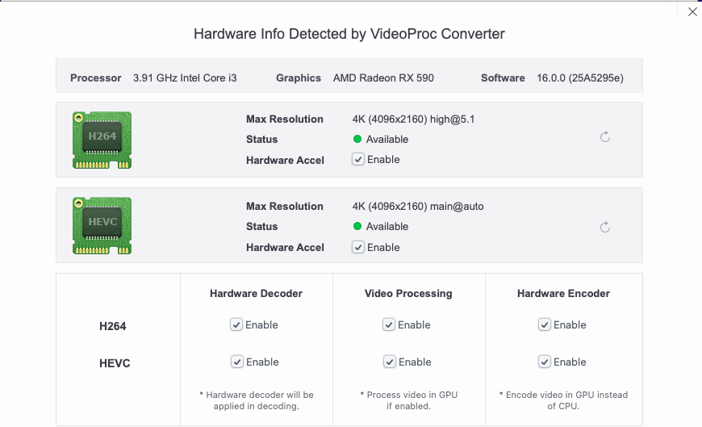Click the green HEVC chip icon
Image resolution: width=702 pixels, height=427 pixels.
(x=102, y=226)
